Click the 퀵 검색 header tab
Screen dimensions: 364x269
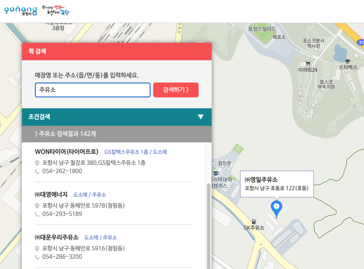click(x=116, y=51)
